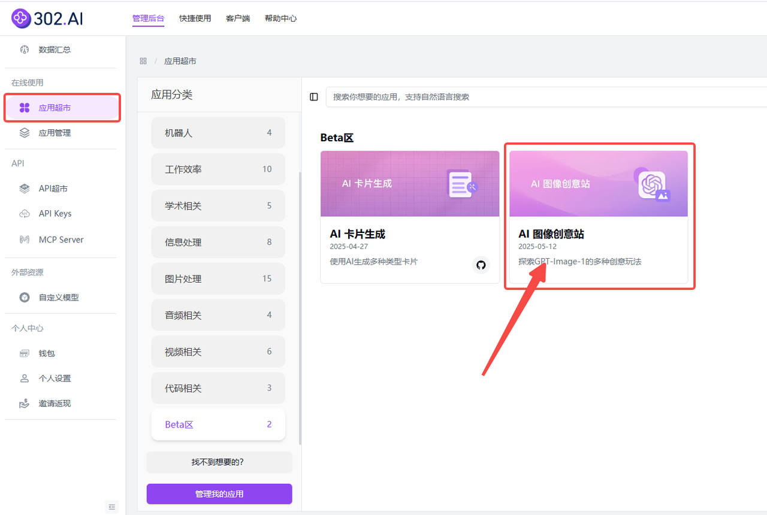Click the 管理我的应用 button
This screenshot has width=767, height=515.
point(219,494)
